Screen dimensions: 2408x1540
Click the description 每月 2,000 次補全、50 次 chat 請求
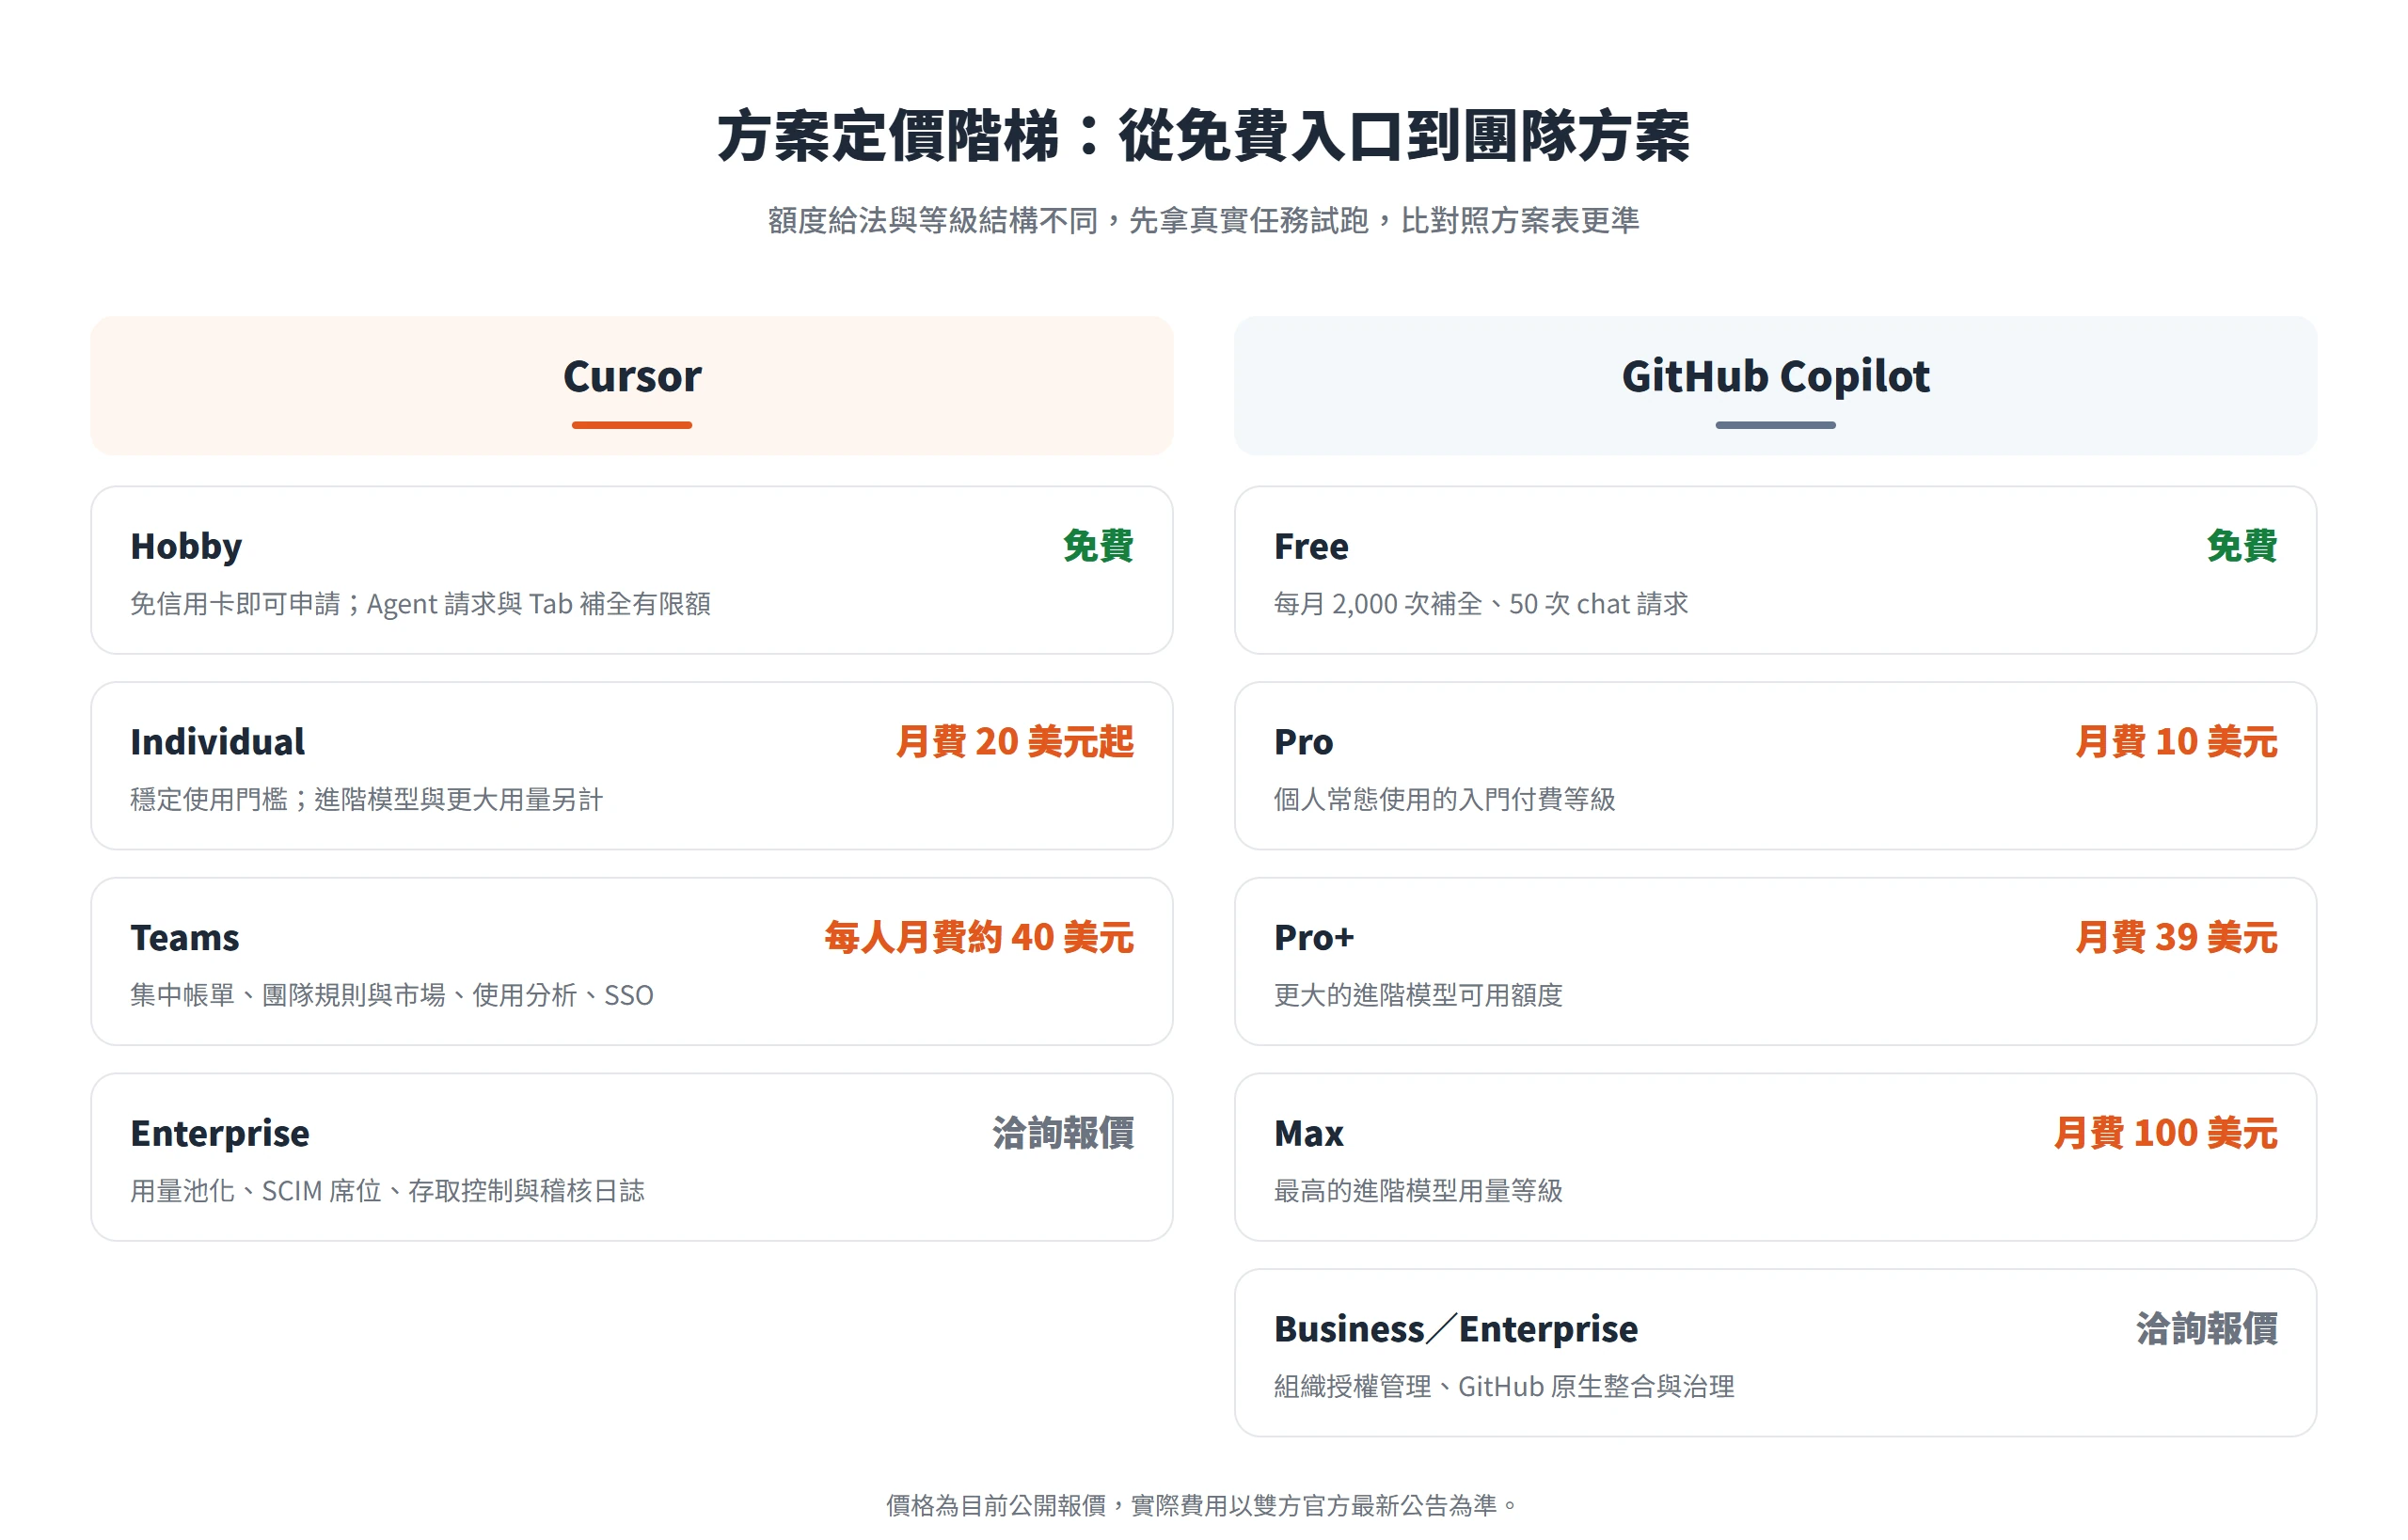(1480, 604)
